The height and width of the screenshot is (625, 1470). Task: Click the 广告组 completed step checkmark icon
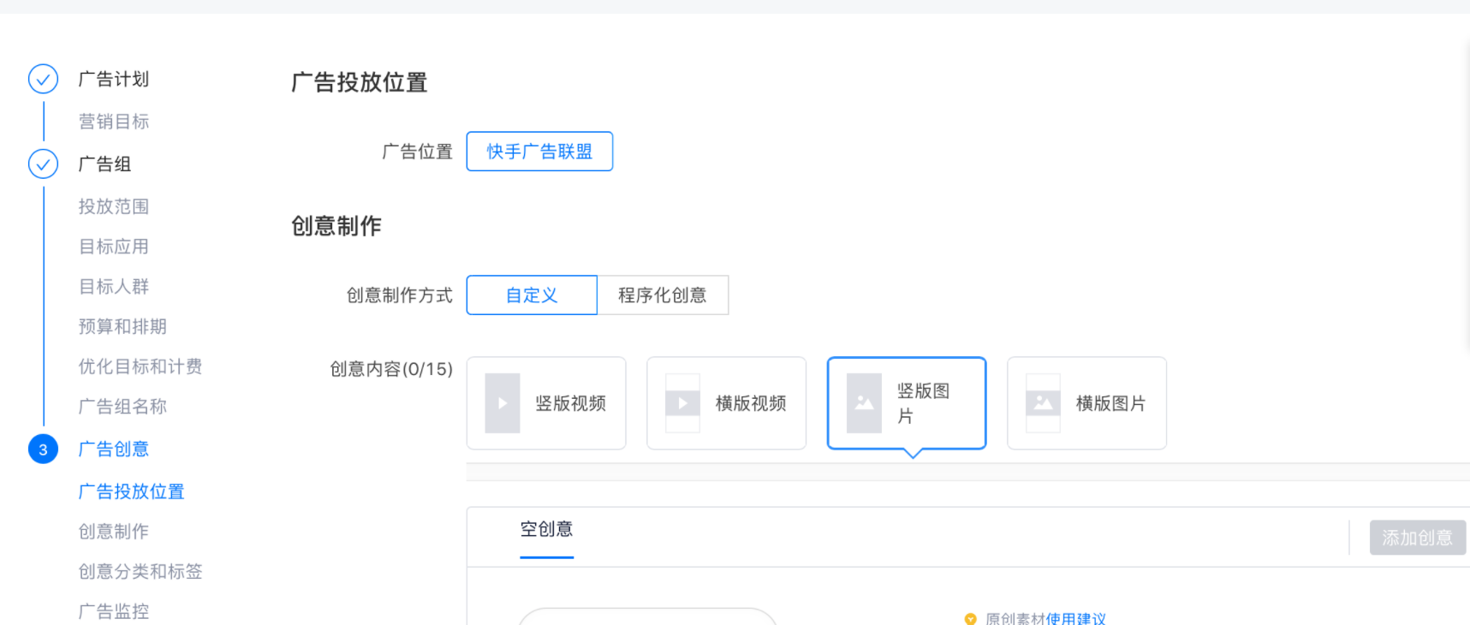click(43, 164)
